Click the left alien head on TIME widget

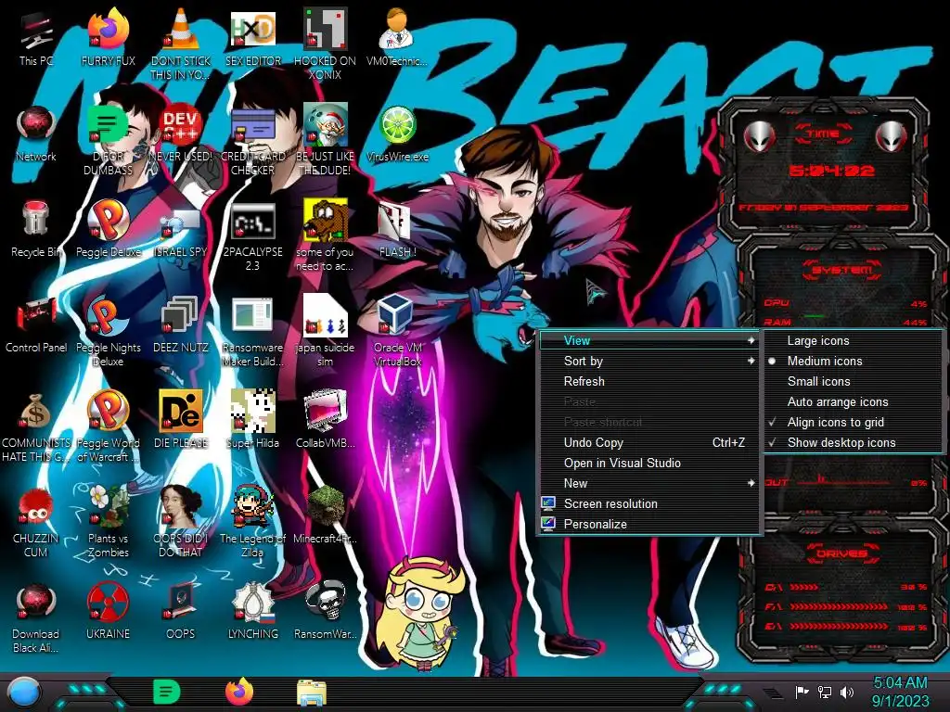coord(759,137)
